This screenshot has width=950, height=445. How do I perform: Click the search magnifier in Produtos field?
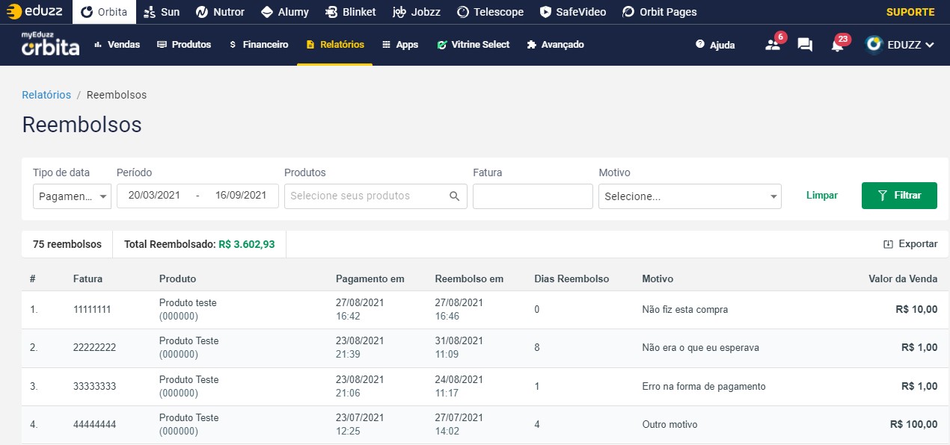click(x=455, y=196)
